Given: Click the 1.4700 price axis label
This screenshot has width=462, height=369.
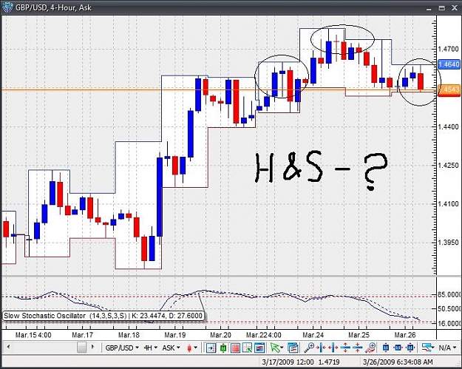Looking at the screenshot, I should (449, 49).
